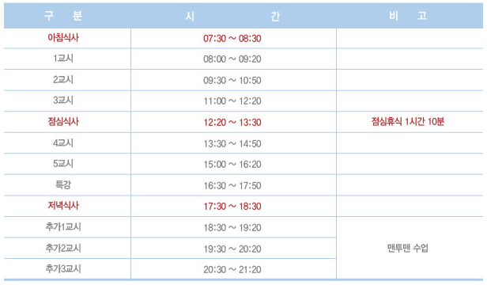This screenshot has height=285, width=487.
Task: Select the 특강 row label
Action: (x=63, y=184)
